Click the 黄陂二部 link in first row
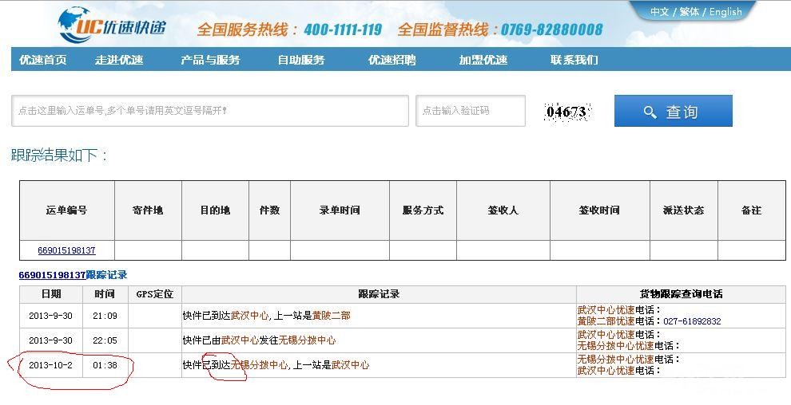Image resolution: width=791 pixels, height=405 pixels. coord(331,316)
